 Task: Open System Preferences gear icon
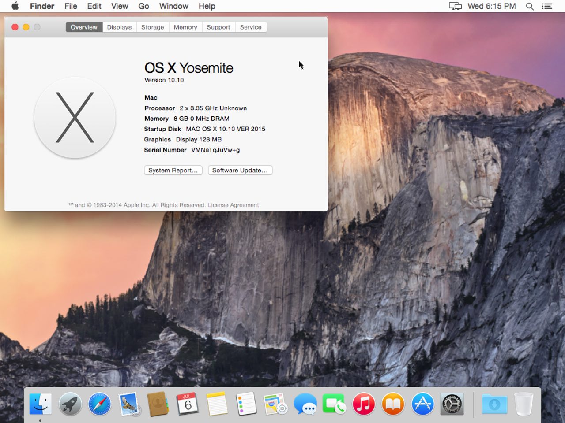[x=452, y=404]
